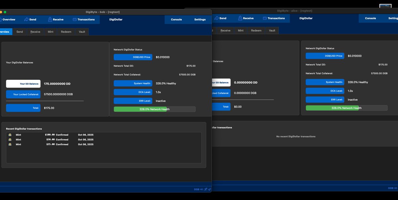Click the Send arrow icon in alice's toolbar

click(x=216, y=18)
